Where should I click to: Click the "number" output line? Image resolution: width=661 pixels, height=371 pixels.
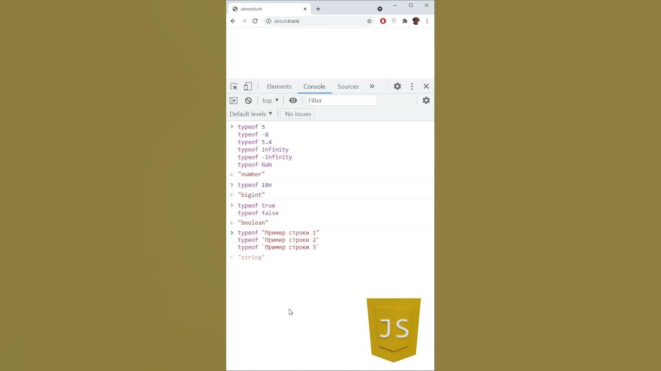[251, 174]
